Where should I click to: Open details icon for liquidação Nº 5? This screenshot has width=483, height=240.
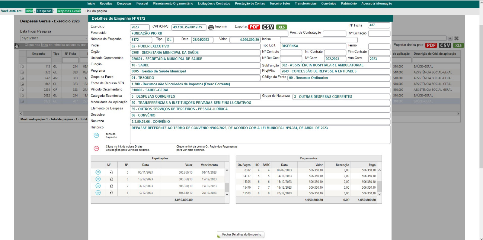(98, 172)
